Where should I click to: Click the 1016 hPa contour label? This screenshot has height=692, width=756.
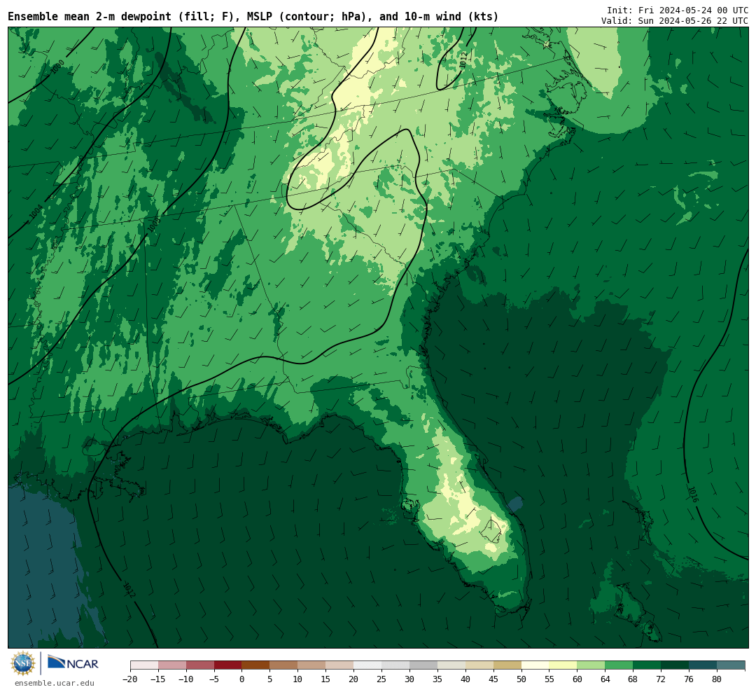click(693, 494)
